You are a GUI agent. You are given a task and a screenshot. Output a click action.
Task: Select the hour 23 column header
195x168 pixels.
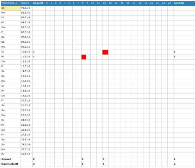coord(169,3)
